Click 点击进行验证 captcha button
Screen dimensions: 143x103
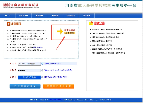(29, 77)
